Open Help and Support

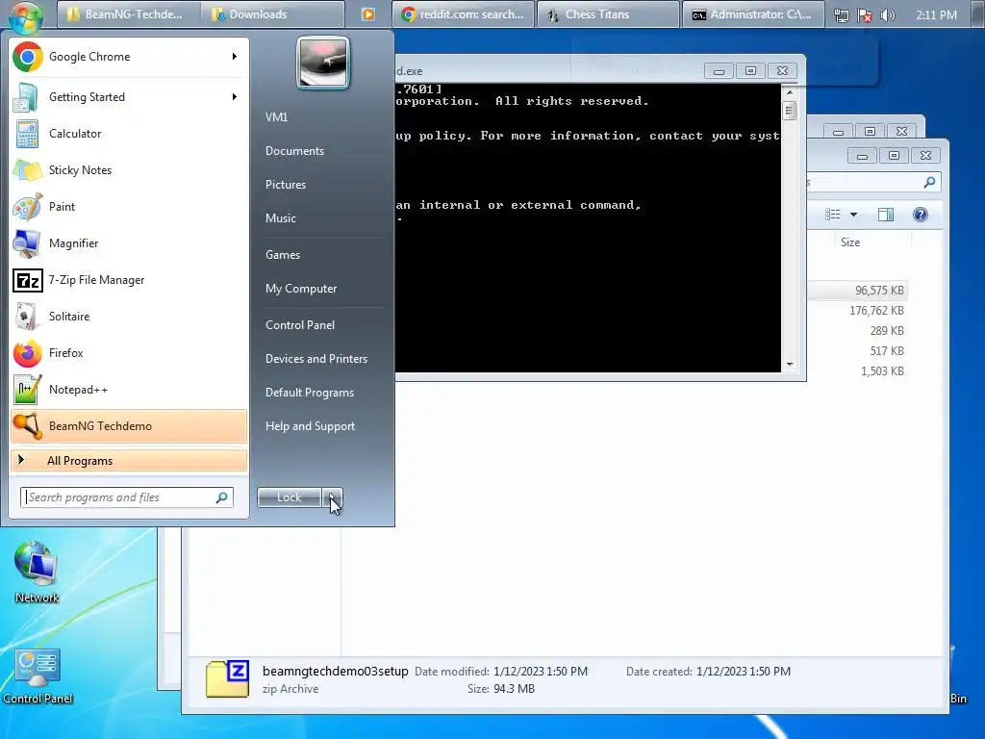(x=311, y=426)
